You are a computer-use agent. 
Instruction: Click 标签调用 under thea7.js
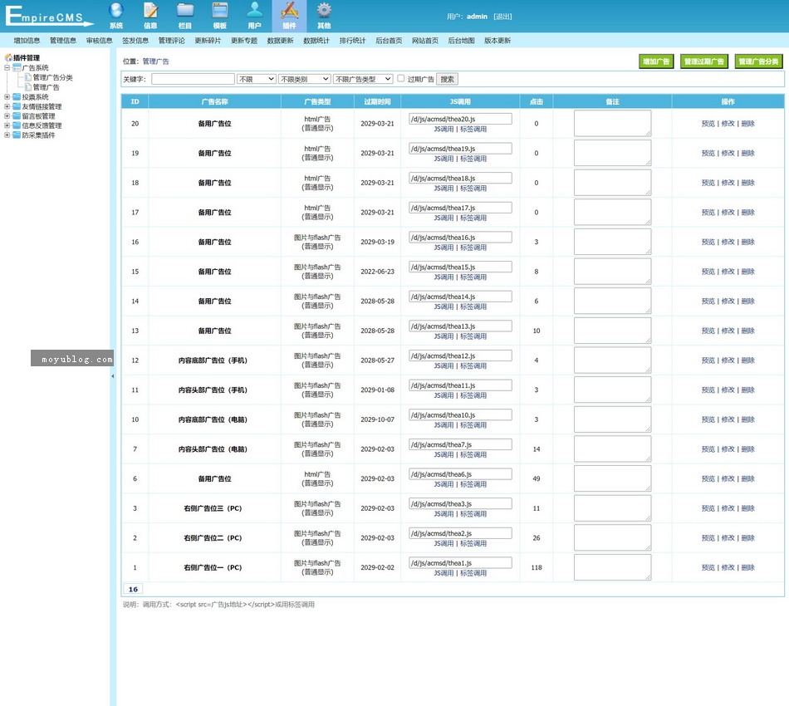[473, 454]
